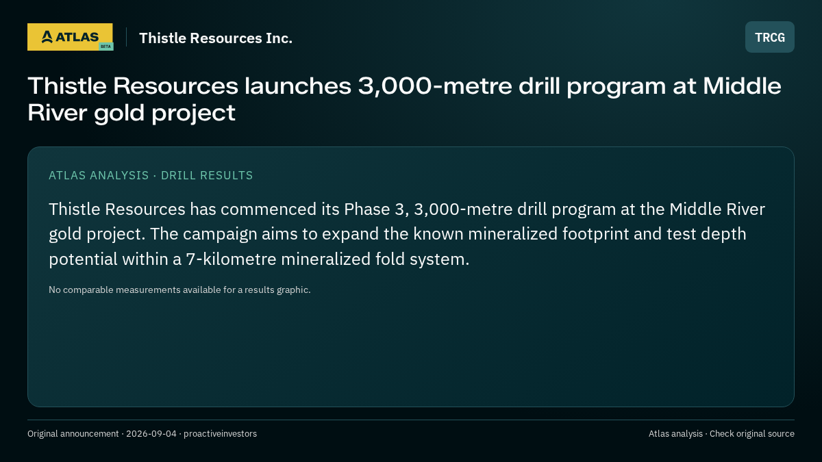Click the TRCG ticker badge
This screenshot has height=462, width=822.
[770, 37]
